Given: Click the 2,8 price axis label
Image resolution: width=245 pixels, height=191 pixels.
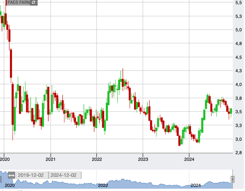Looking at the screenshot, I should 239,153.
